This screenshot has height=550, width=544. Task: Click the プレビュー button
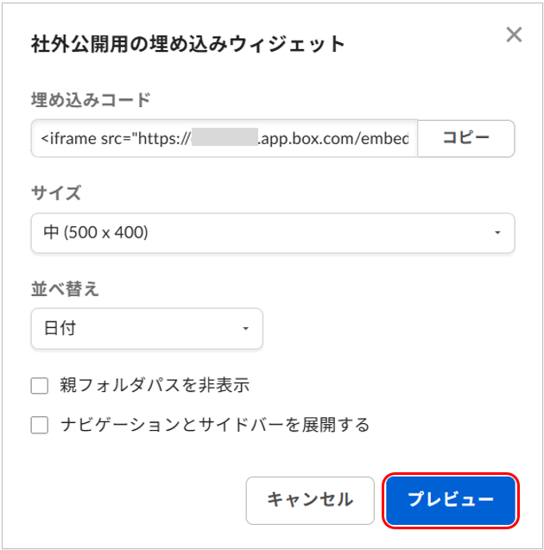coord(450,500)
